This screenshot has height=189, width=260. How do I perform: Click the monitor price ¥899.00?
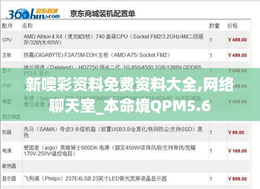[x=237, y=179]
